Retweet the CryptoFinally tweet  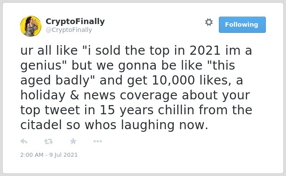49,141
